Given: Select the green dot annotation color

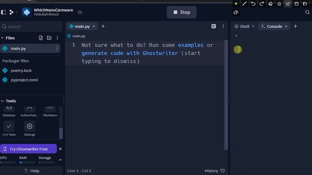Looking at the screenshot, I should point(236,3).
